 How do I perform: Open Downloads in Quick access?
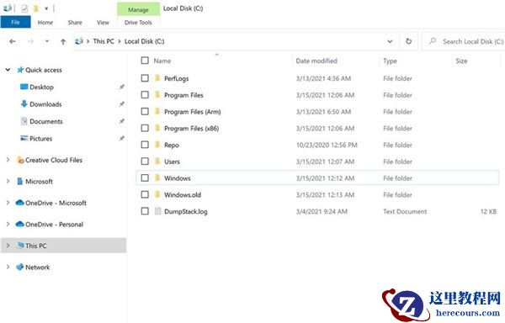pyautogui.click(x=45, y=104)
